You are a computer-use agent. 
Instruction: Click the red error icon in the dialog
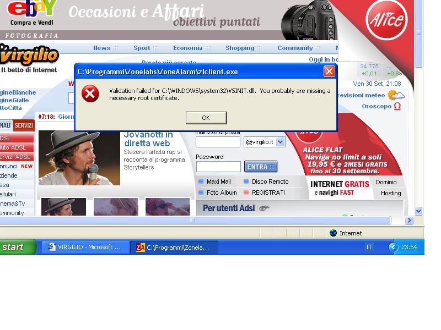[x=90, y=94]
